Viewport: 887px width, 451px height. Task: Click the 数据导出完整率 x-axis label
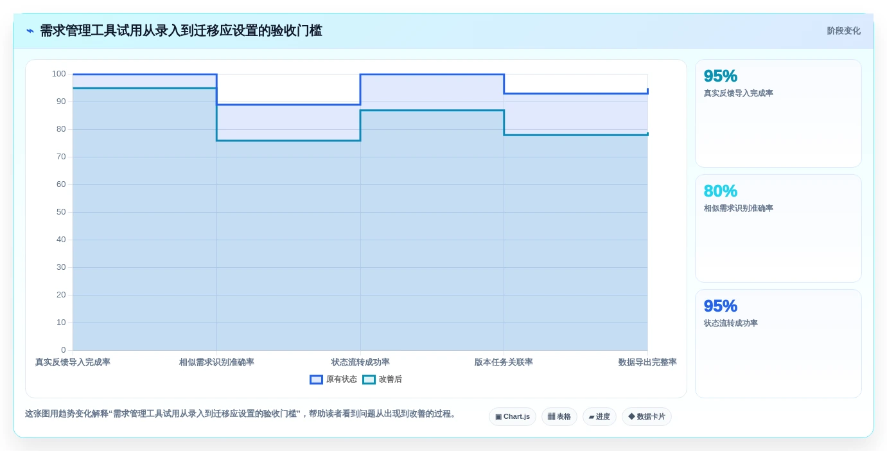point(647,362)
